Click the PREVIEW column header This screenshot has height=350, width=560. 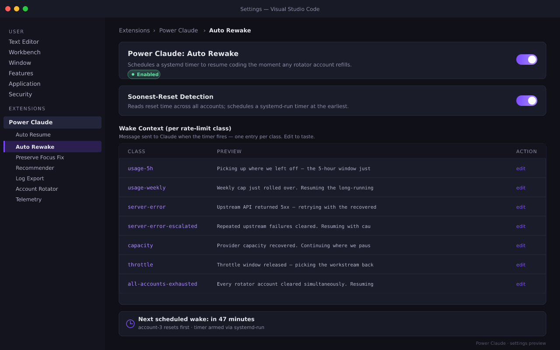229,151
